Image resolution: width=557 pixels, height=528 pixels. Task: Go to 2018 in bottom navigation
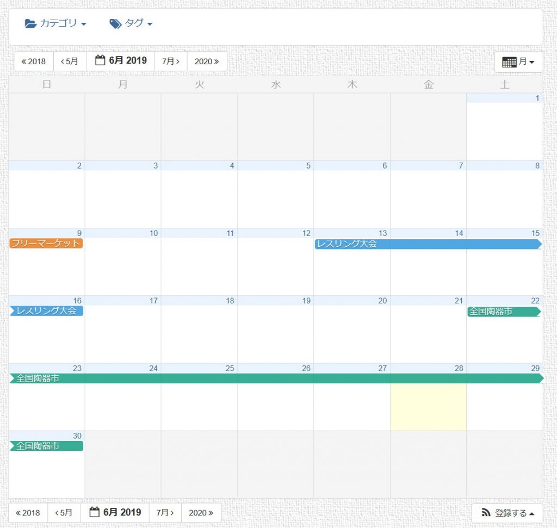[28, 513]
